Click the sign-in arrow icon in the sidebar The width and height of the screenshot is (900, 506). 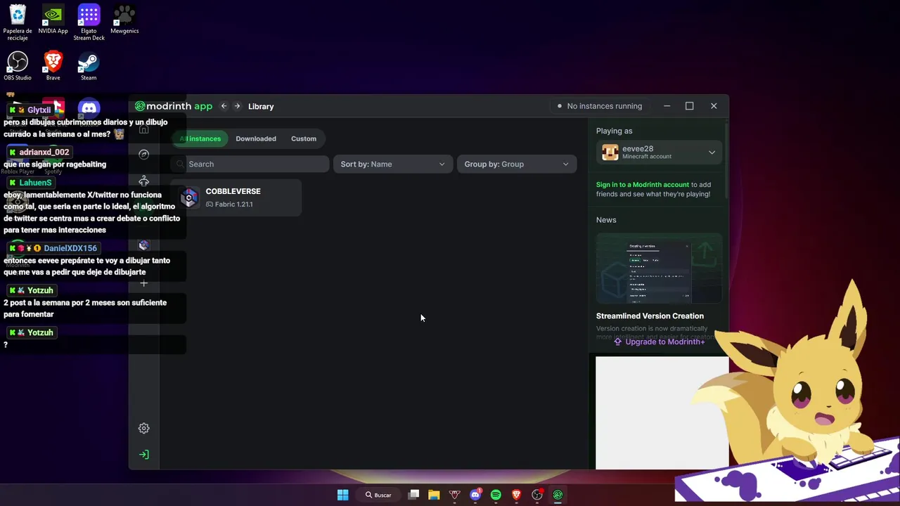(x=143, y=455)
